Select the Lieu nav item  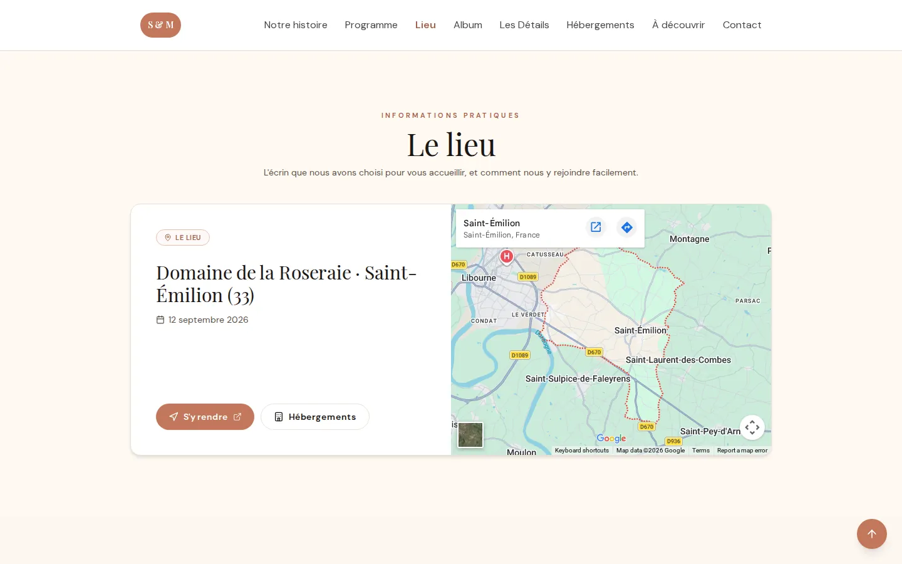coord(425,25)
